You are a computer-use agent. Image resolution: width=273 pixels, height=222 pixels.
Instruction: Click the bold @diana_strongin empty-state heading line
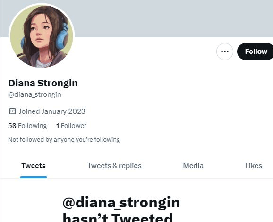pos(121,203)
